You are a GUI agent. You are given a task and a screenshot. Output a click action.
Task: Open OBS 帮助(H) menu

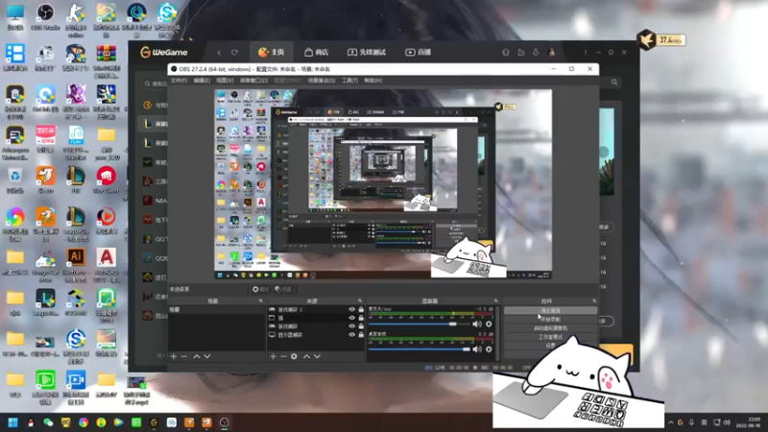click(373, 81)
